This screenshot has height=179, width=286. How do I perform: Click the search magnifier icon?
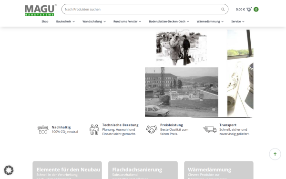(x=223, y=10)
